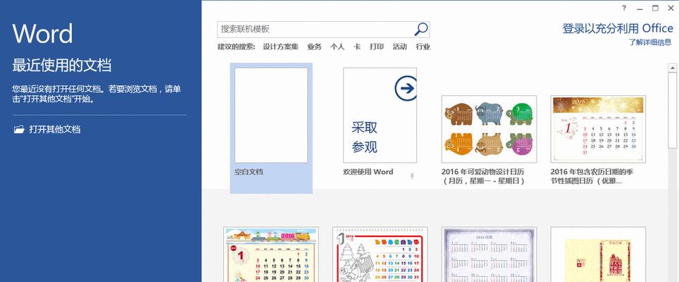The image size is (679, 282).
Task: Click the 2016 年可爱动物设计日历 caption
Action: pos(483,176)
